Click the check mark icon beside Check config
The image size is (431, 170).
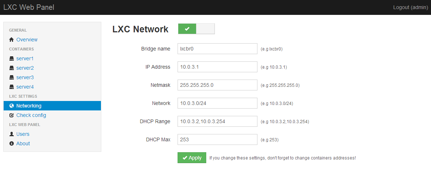coord(12,115)
